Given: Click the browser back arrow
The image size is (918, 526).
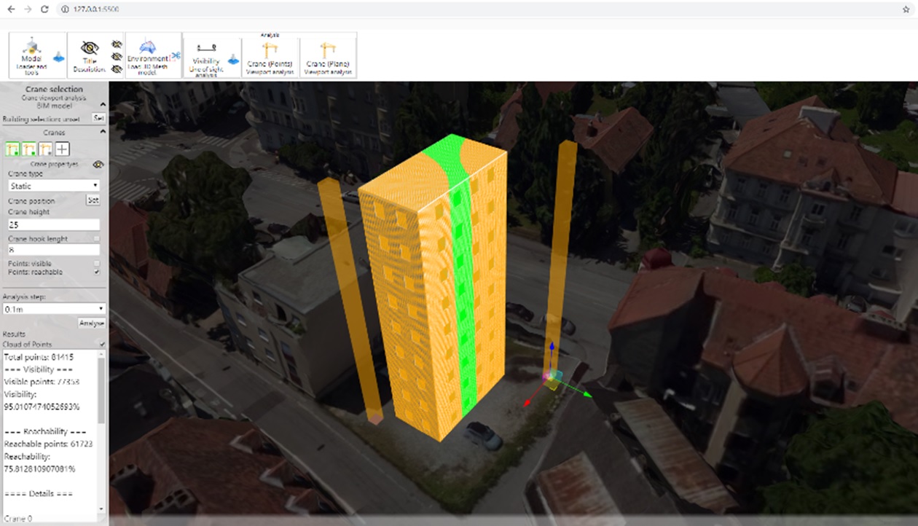Looking at the screenshot, I should pyautogui.click(x=10, y=9).
